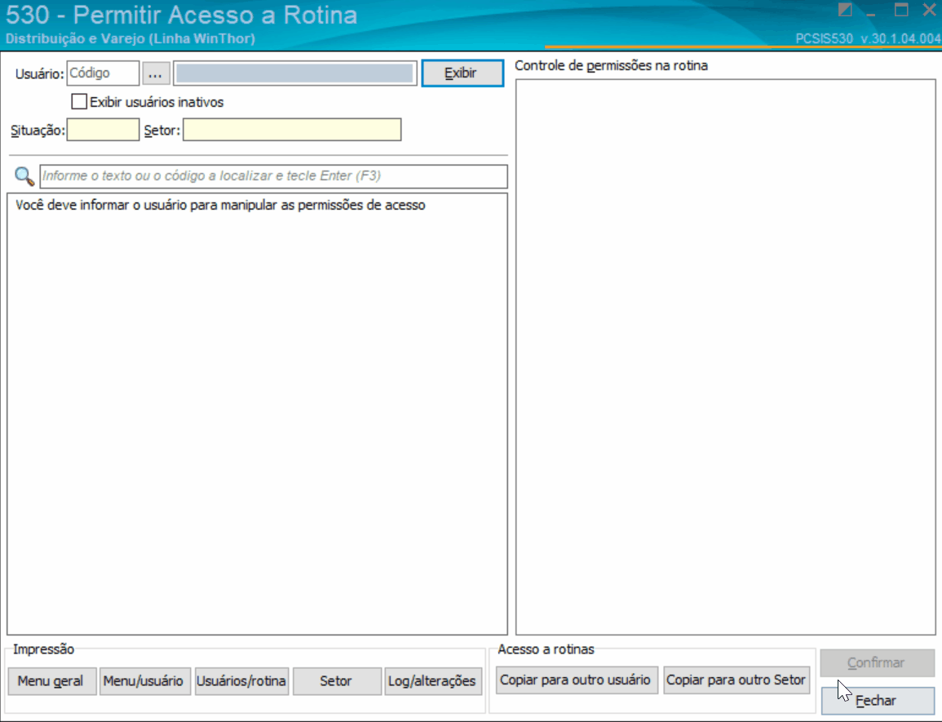
Task: Click the Exibir button
Action: tap(462, 73)
